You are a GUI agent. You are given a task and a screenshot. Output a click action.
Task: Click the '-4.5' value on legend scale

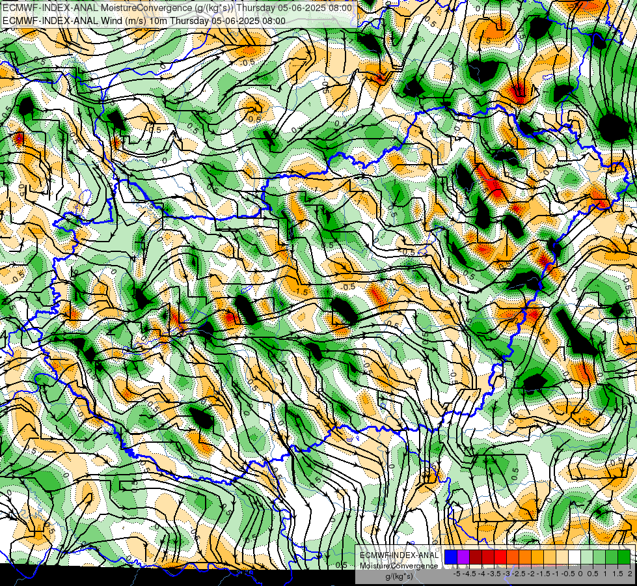point(469,574)
